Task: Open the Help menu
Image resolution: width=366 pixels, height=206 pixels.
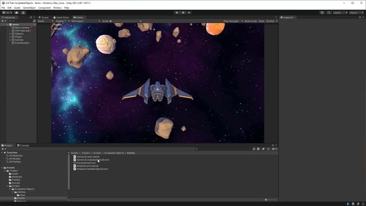Action: point(66,7)
